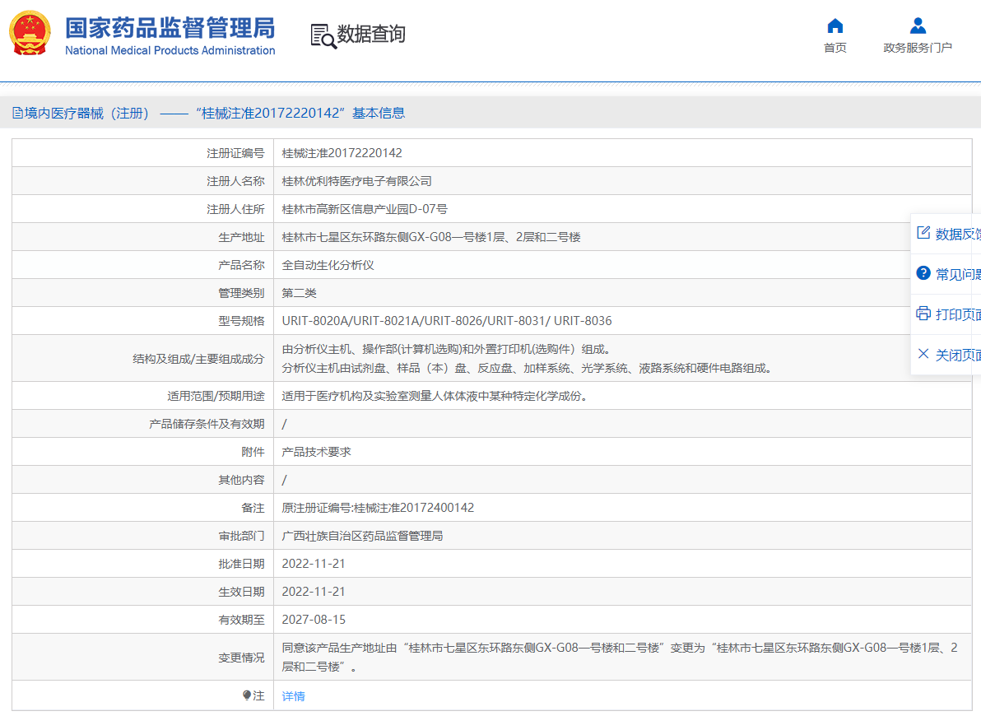
Task: Click the 国家药品监督管理局 title text
Action: [170, 28]
